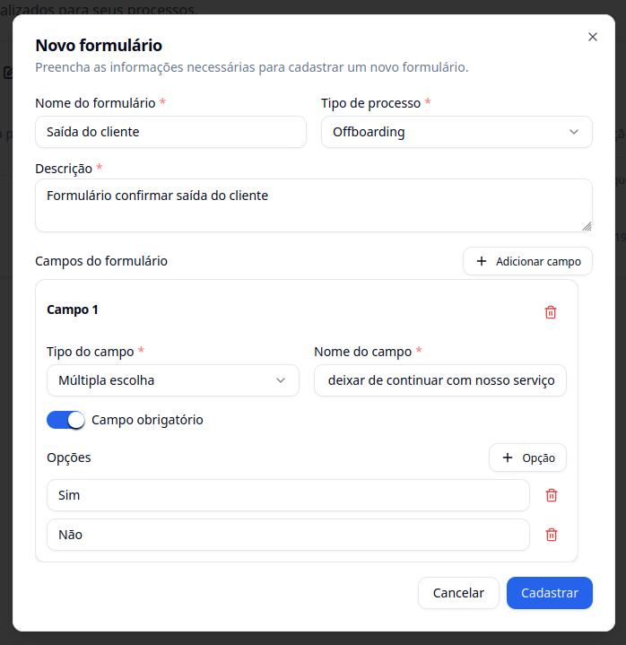
Task: Add a new field with Adicionar campo
Action: (527, 261)
